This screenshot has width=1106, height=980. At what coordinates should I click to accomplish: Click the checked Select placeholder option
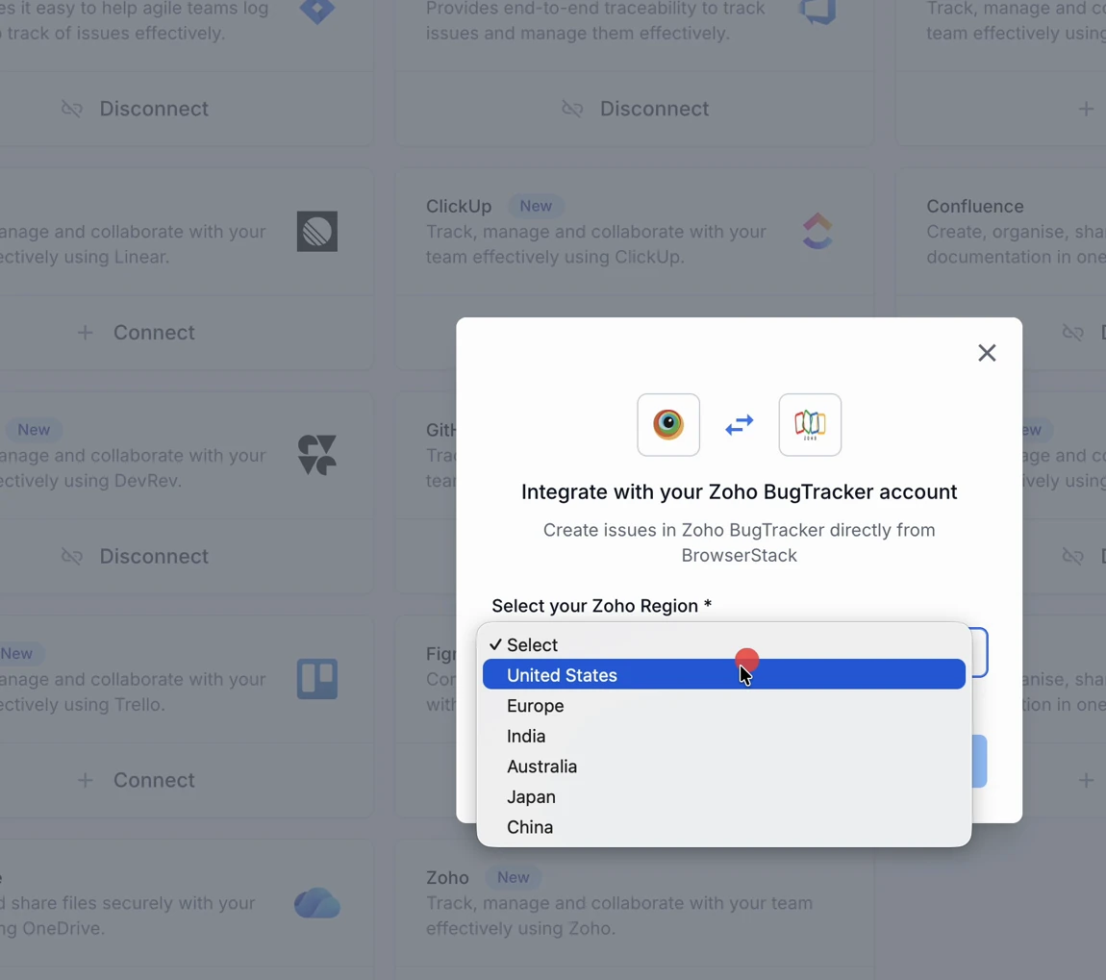723,644
